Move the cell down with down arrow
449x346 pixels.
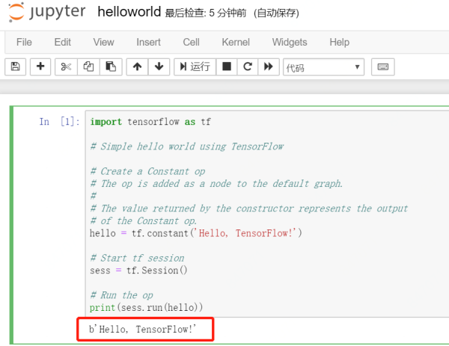(x=158, y=67)
